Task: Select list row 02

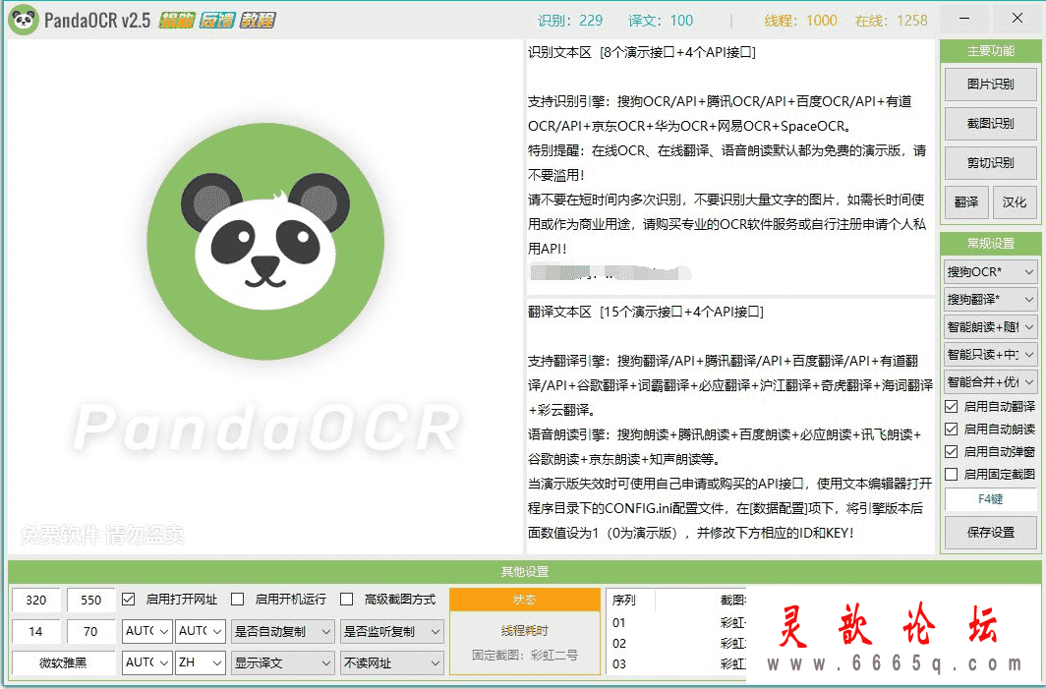Action: tap(677, 644)
